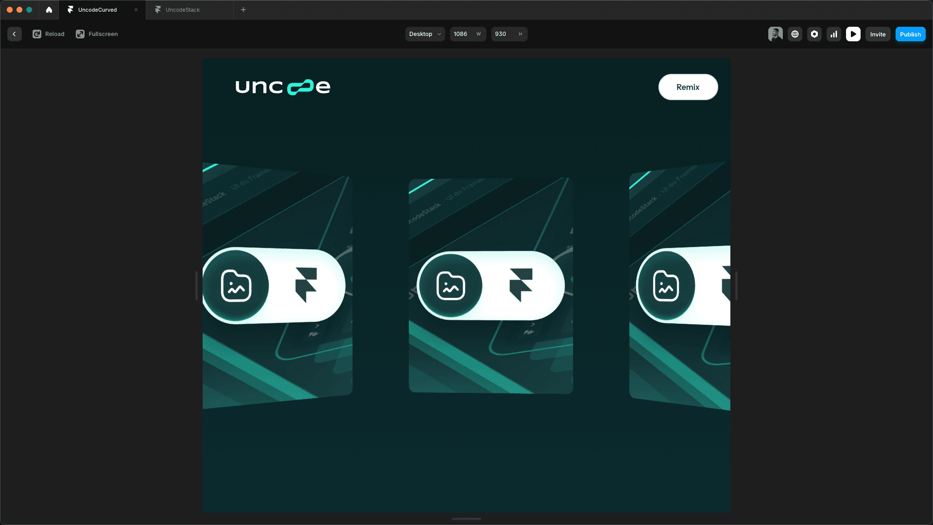Invite collaborators to the project
The width and height of the screenshot is (933, 525).
[878, 34]
